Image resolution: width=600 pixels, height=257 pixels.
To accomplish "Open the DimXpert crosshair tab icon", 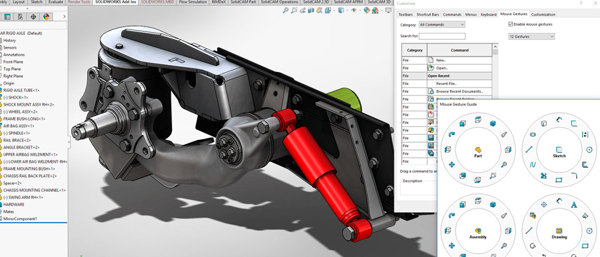I will 34,17.
